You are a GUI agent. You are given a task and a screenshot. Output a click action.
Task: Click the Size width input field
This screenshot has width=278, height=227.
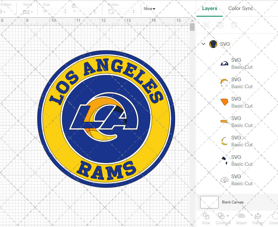(x=56, y=11)
